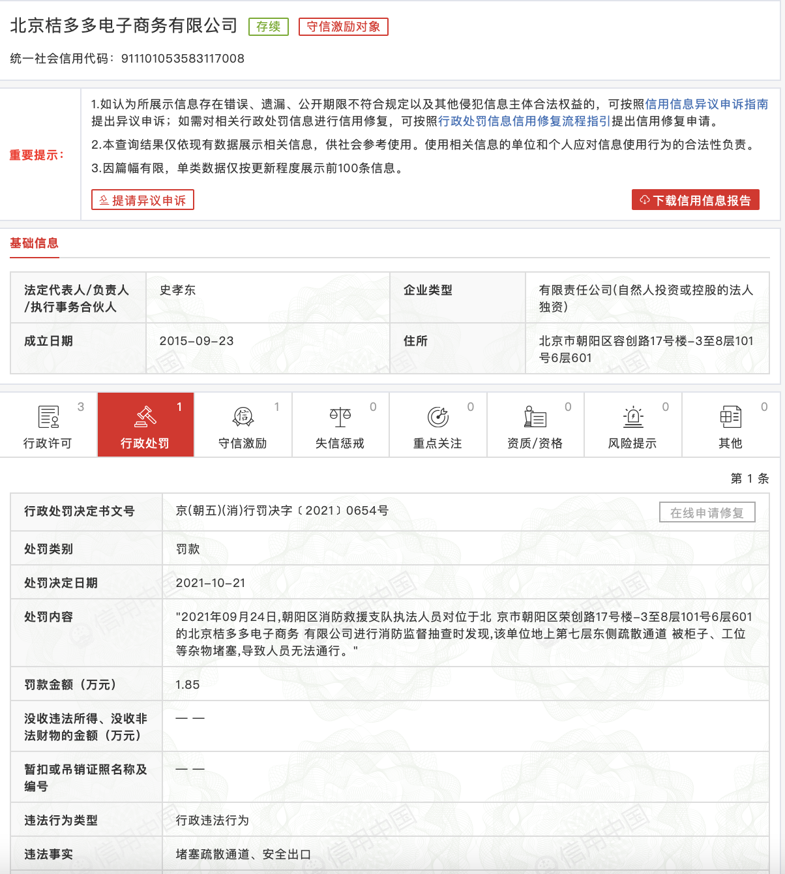Viewport: 785px width, 874px height.
Task: Select the 基础信息 section tab
Action: click(x=35, y=243)
